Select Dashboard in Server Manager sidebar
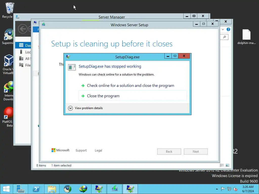The image size is (259, 194). [x=23, y=45]
